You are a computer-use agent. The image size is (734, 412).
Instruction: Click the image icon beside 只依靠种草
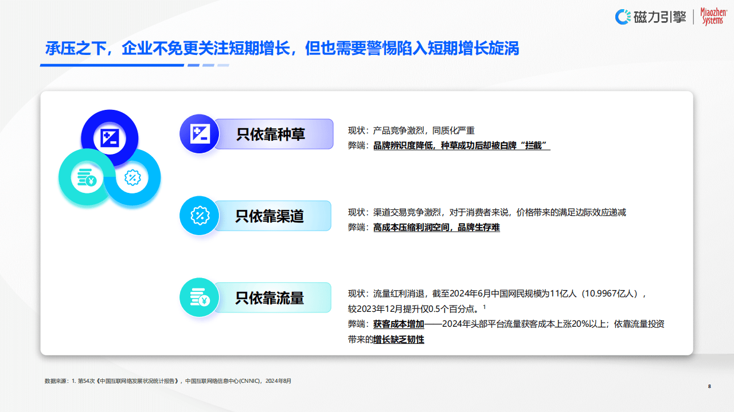[x=200, y=134]
